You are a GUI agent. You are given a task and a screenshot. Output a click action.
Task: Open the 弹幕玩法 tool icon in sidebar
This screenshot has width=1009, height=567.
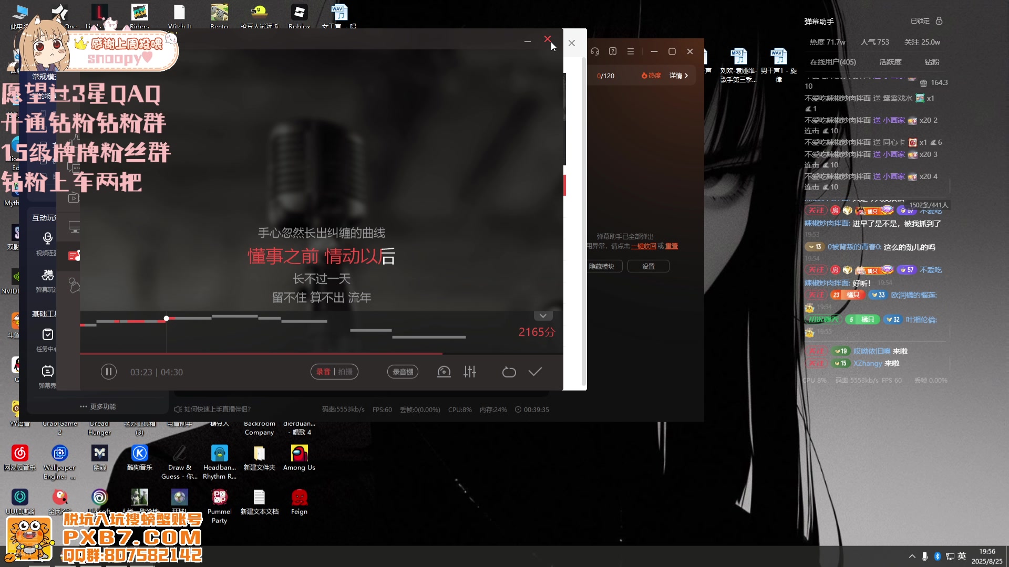click(x=47, y=275)
